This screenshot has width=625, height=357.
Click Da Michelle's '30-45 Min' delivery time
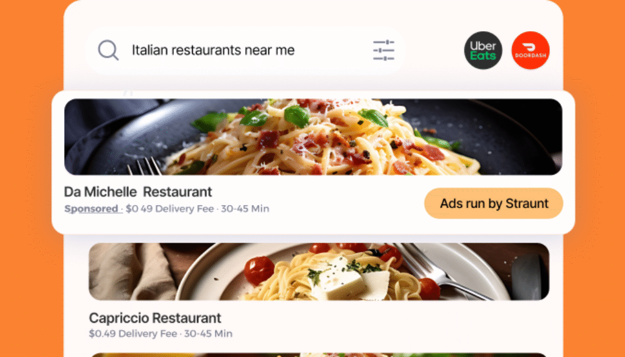(245, 209)
